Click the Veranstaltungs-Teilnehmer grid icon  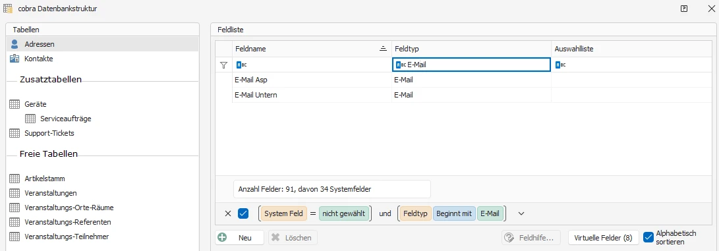14,237
